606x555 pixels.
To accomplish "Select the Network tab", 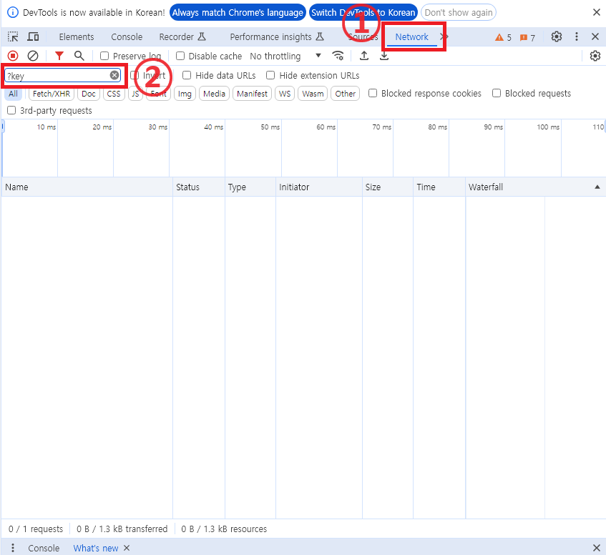I will click(411, 36).
